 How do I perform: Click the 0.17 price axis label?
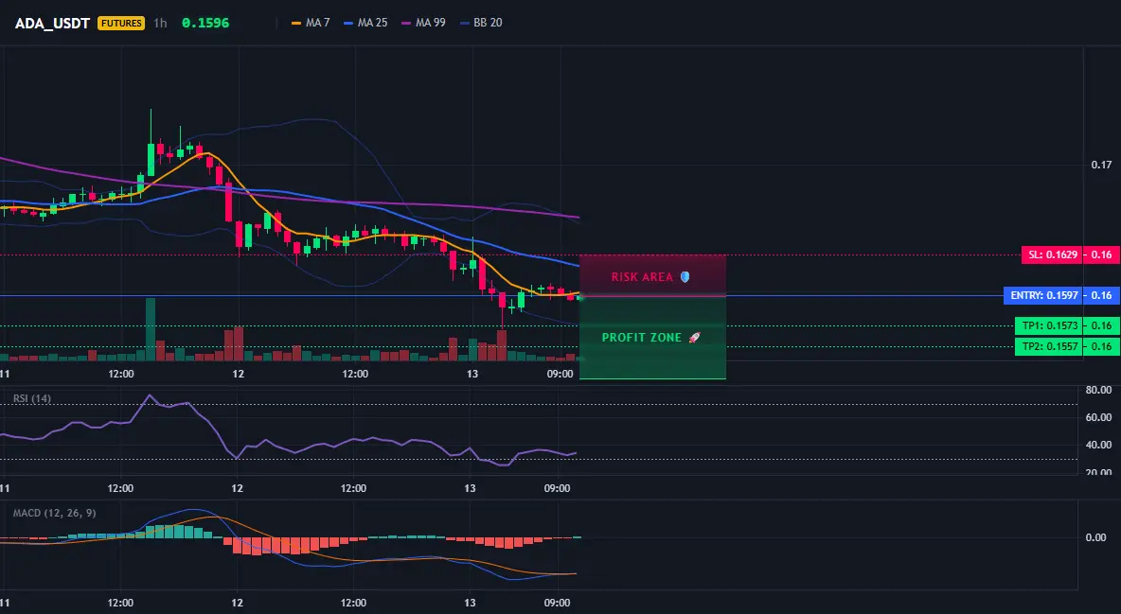pyautogui.click(x=1101, y=166)
